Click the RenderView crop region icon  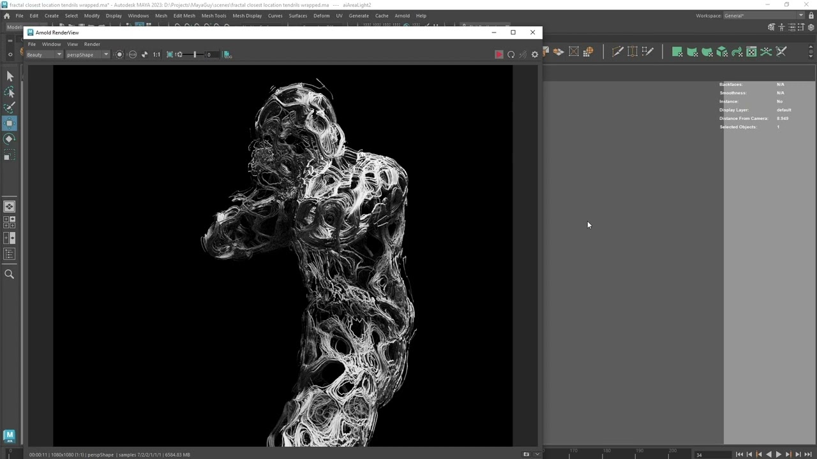click(170, 55)
